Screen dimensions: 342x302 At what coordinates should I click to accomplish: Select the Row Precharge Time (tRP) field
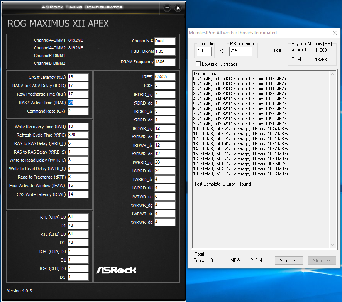tap(78, 94)
